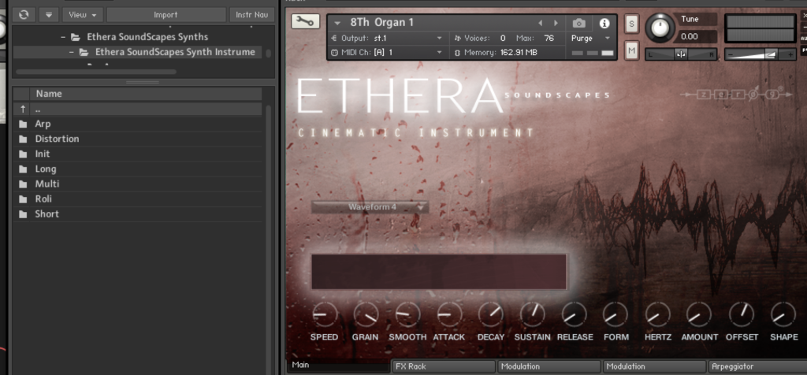Viewport: 807px width, 375px height.
Task: Select the Ethera SoundScapes Synth Instruments row
Action: (x=137, y=52)
